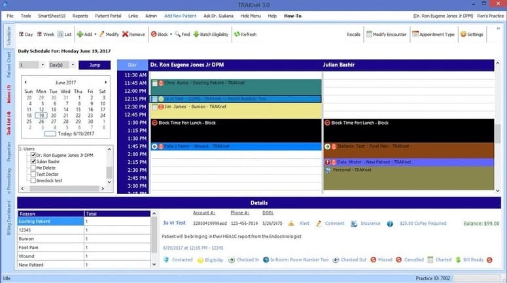Uncheck the Julian Bashir user checkbox
This screenshot has height=283, width=507.
[x=33, y=161]
